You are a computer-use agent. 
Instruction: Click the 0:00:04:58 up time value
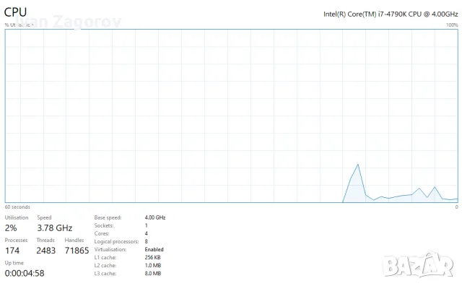point(25,273)
